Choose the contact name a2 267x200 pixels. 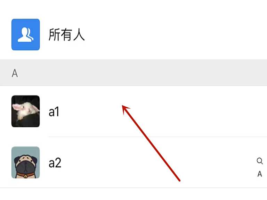[x=55, y=163]
